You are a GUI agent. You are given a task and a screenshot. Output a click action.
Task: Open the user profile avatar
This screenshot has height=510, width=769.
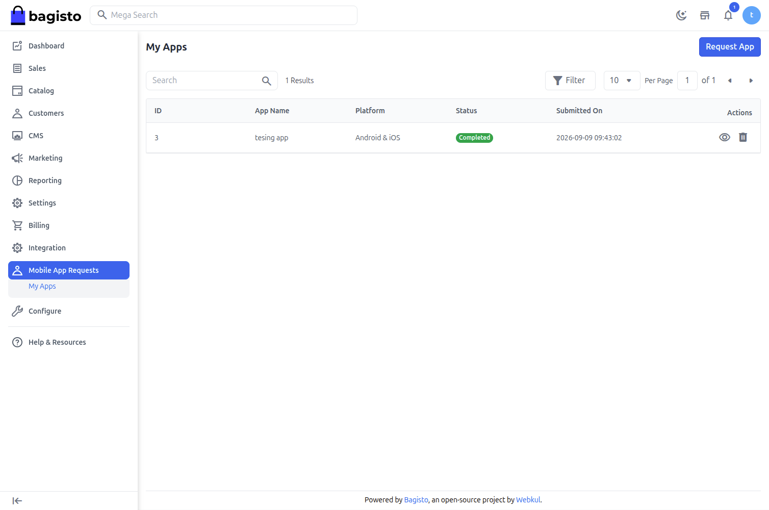click(752, 15)
